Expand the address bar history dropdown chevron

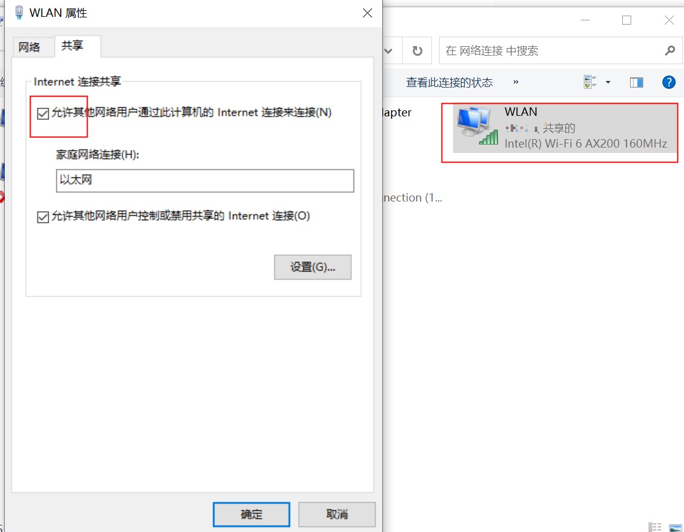(388, 51)
